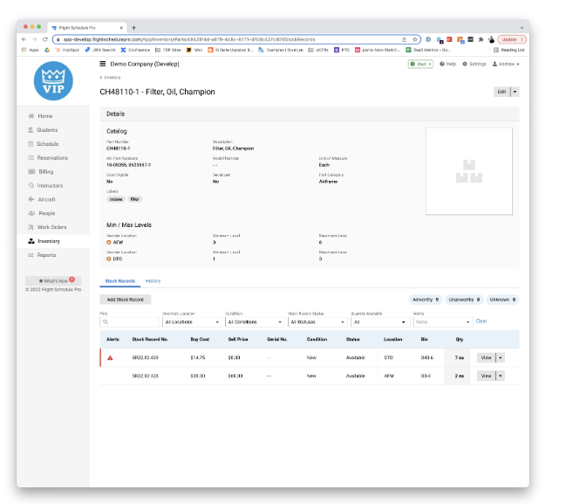The height and width of the screenshot is (504, 573).
Task: Open the Help link in the header
Action: 447,64
